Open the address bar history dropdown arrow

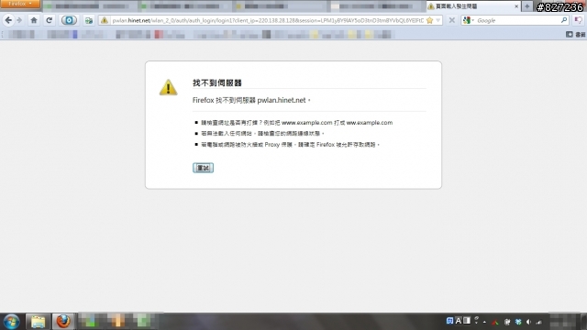pos(438,20)
